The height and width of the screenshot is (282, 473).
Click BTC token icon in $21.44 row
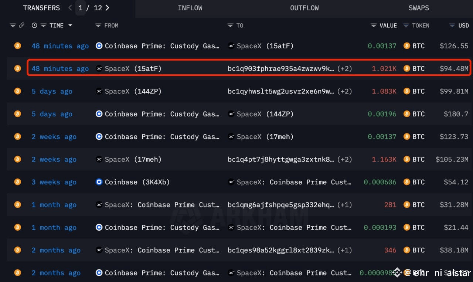[x=407, y=227]
